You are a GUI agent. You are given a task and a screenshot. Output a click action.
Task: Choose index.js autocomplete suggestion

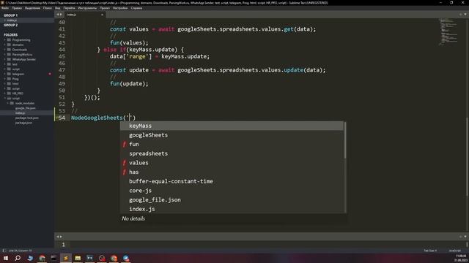coord(232,209)
